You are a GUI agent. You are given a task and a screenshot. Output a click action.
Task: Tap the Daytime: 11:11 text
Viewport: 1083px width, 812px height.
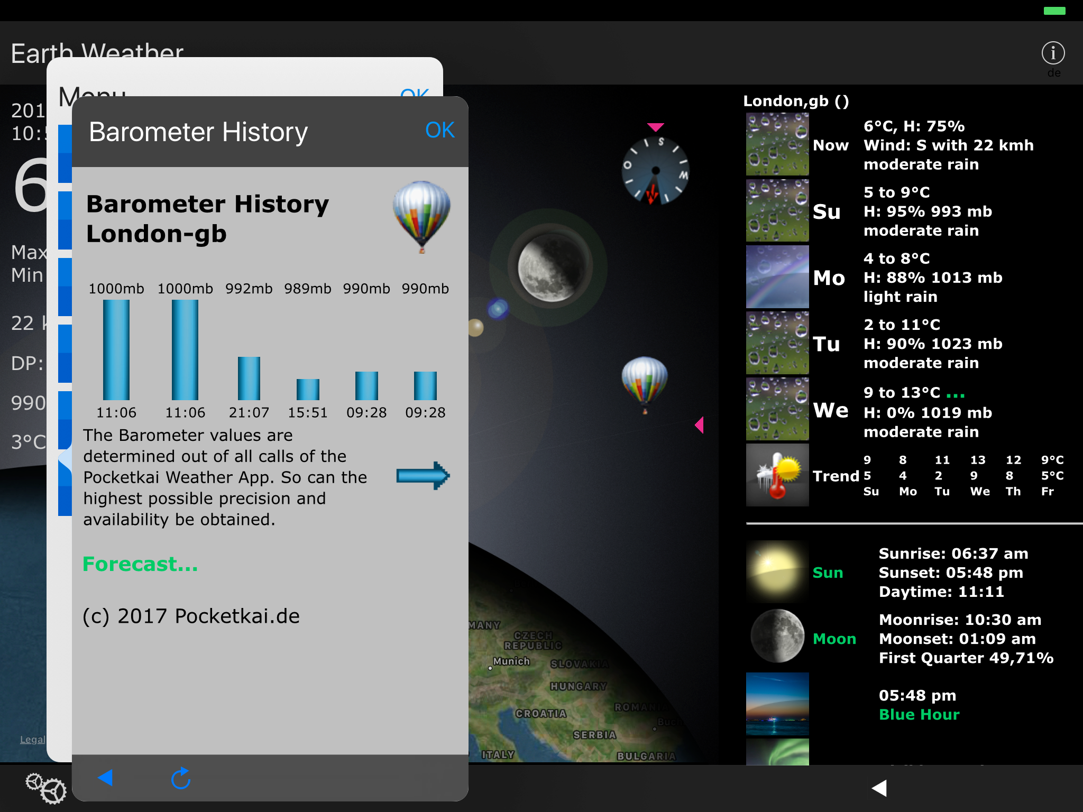941,592
